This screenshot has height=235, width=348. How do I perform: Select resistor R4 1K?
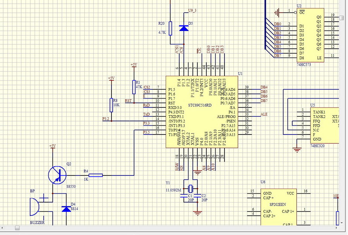click(x=96, y=175)
